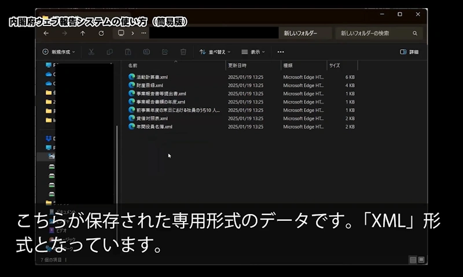Click the Cut scissors icon

(91, 52)
